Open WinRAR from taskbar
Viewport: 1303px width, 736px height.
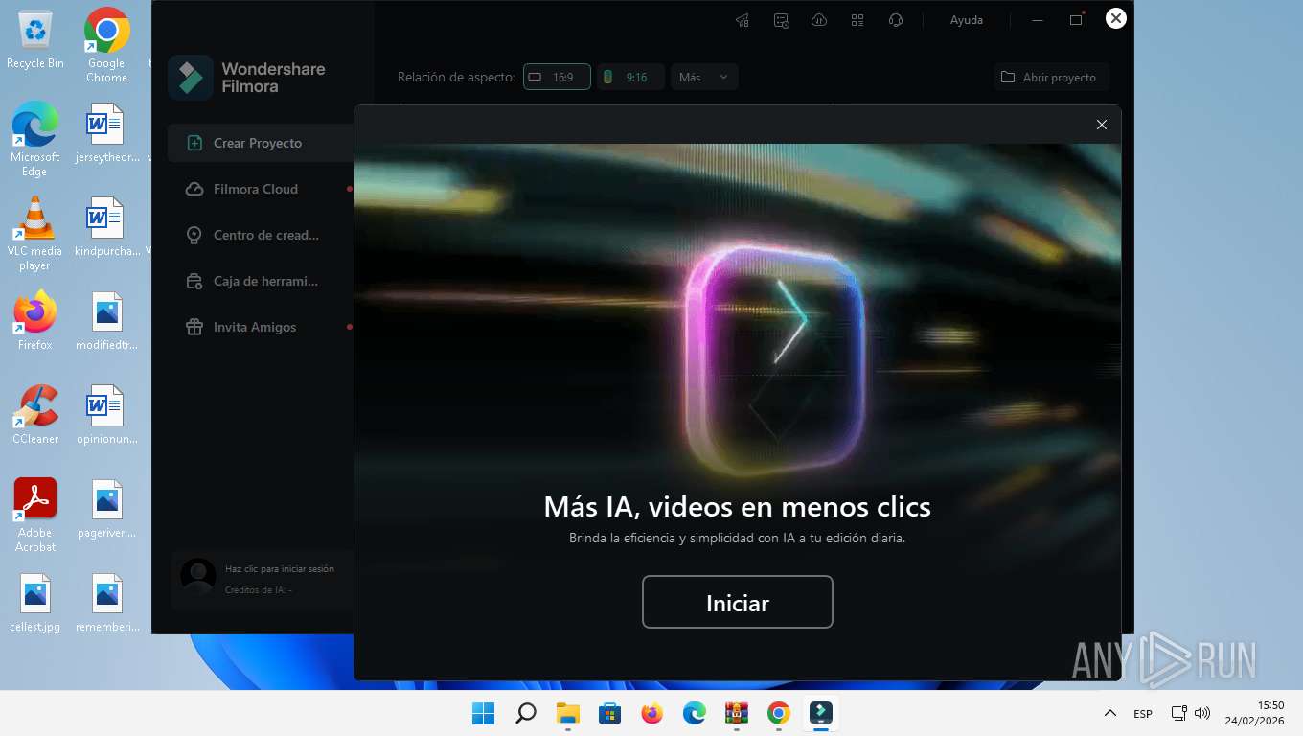pyautogui.click(x=737, y=713)
